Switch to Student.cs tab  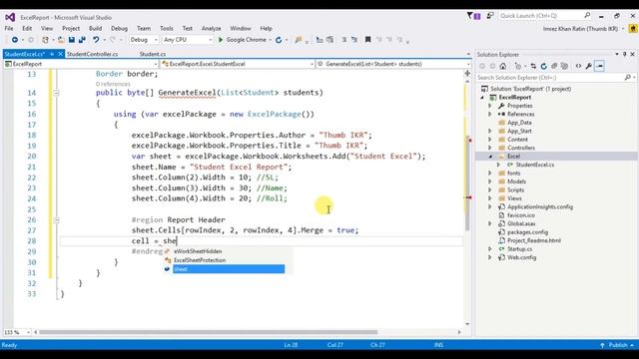(x=153, y=54)
